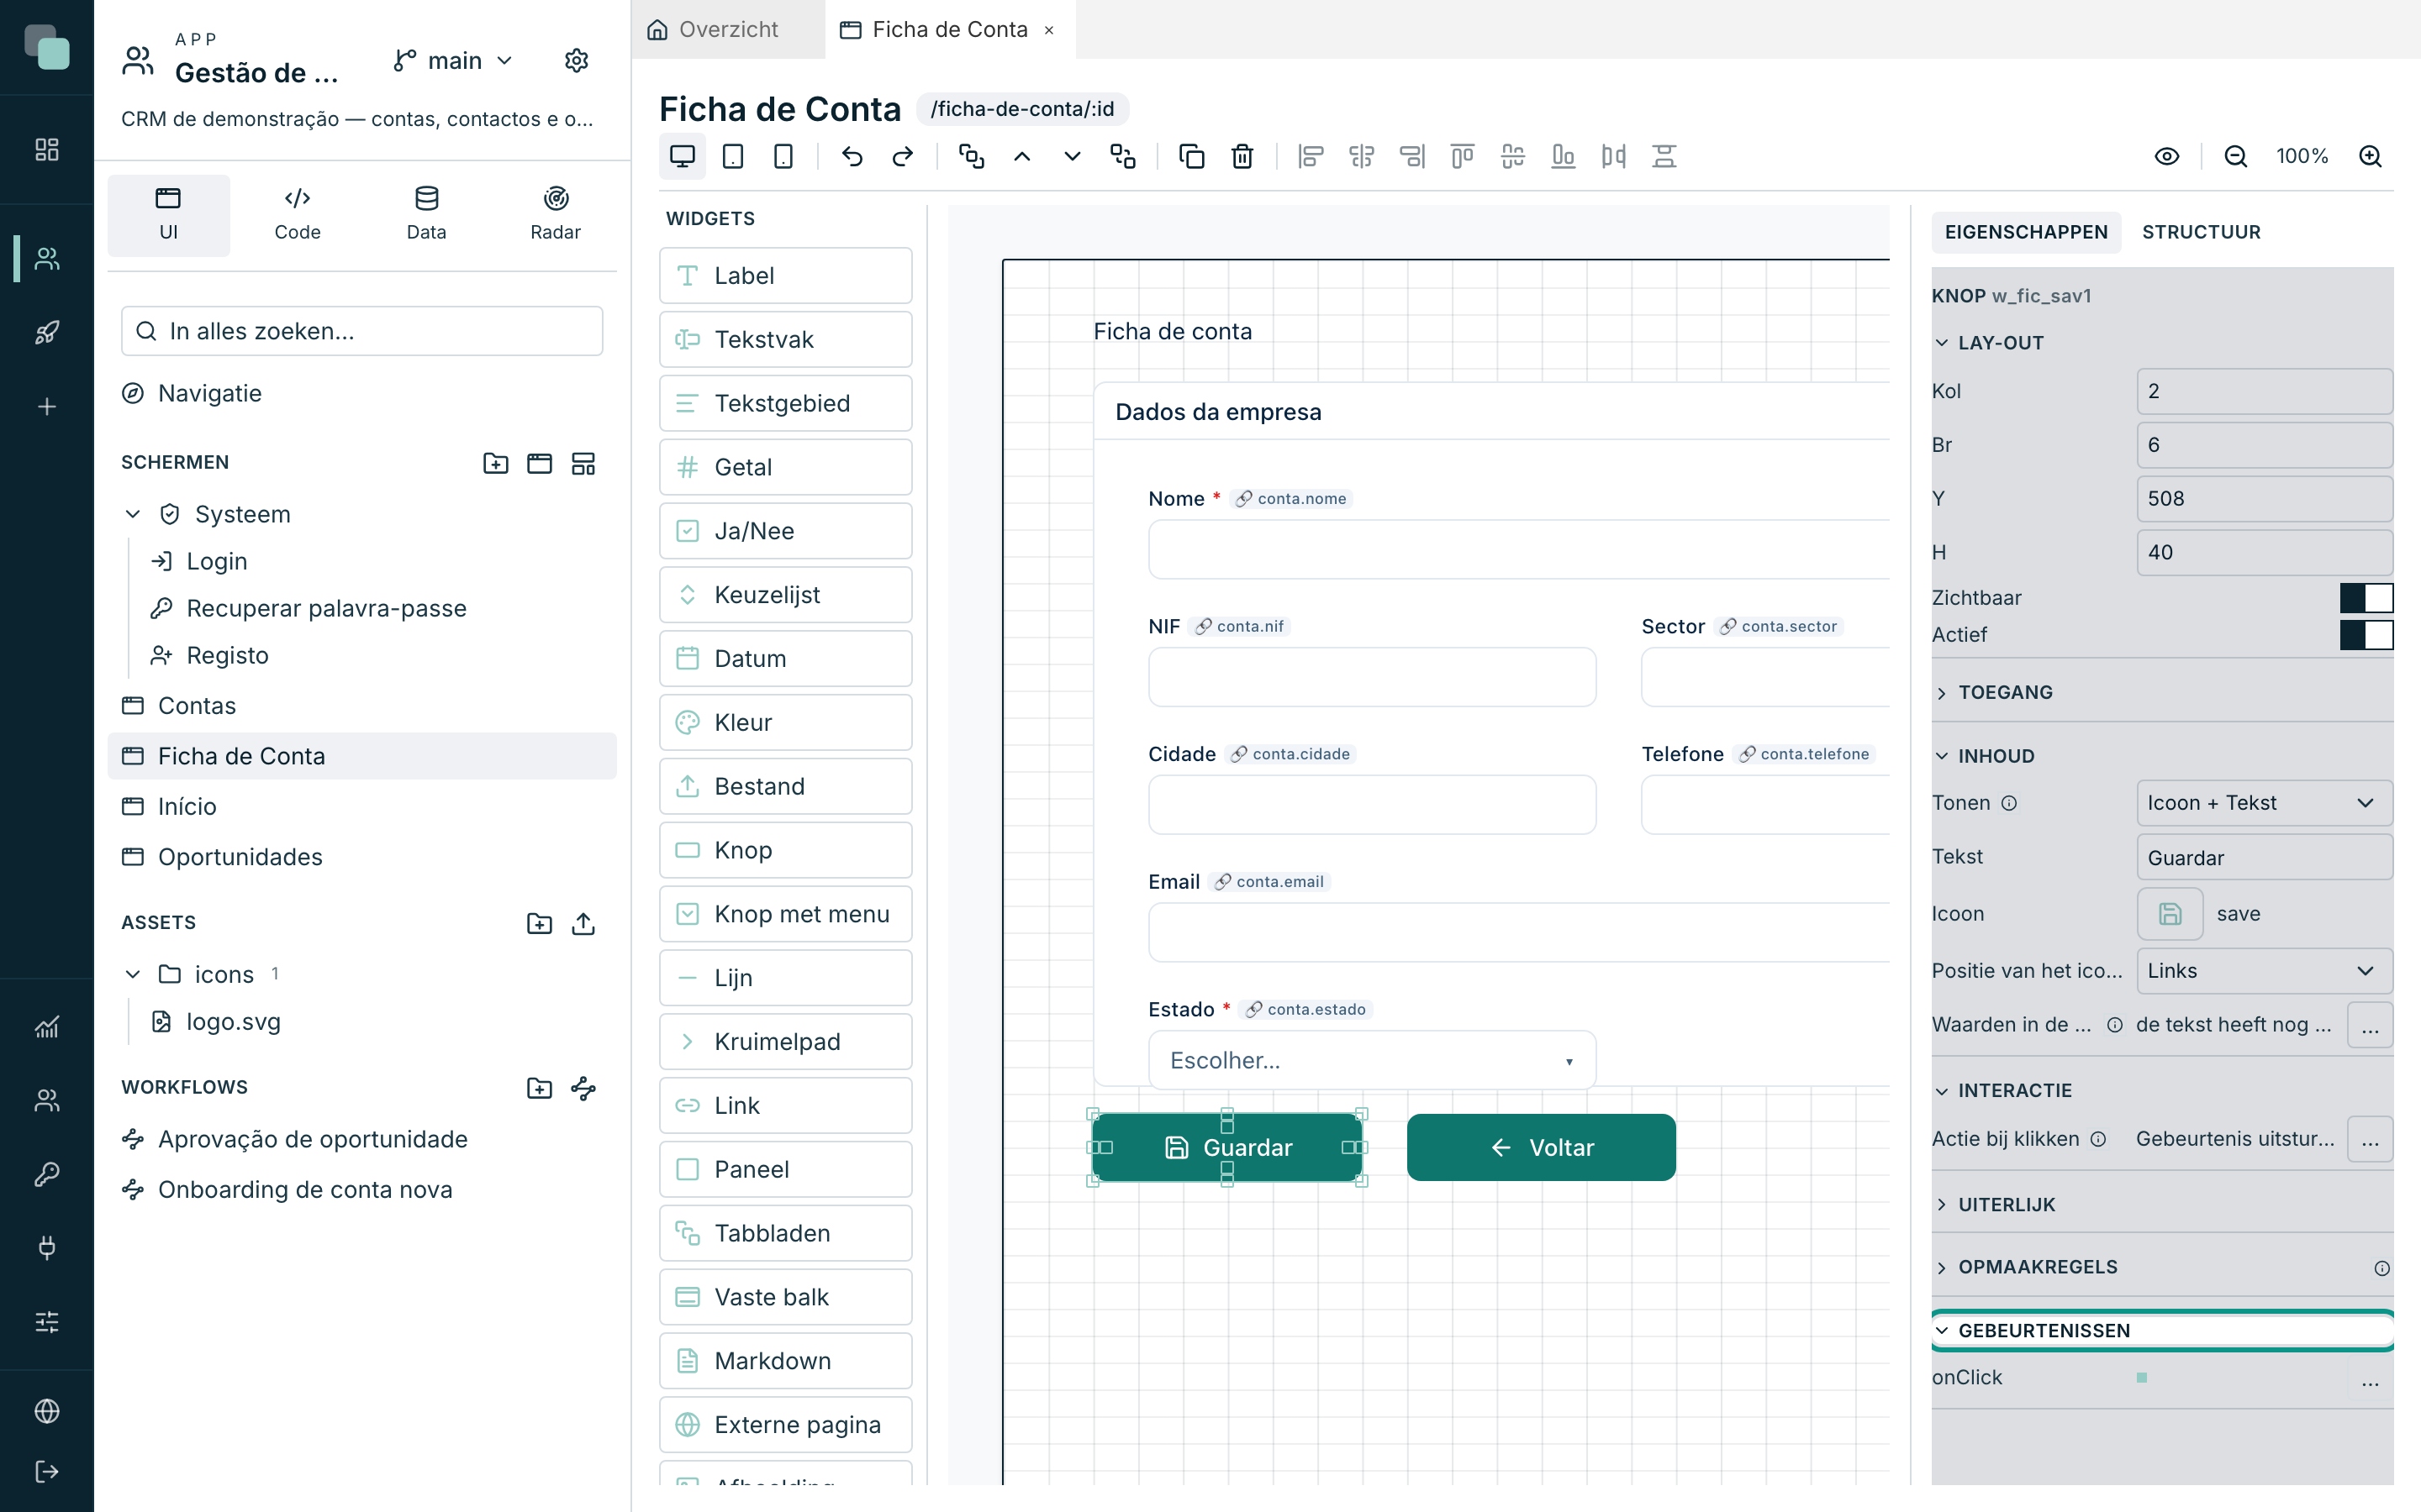Align widgets left icon
The width and height of the screenshot is (2421, 1512).
(x=1311, y=156)
